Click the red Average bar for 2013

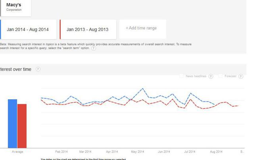point(22,126)
